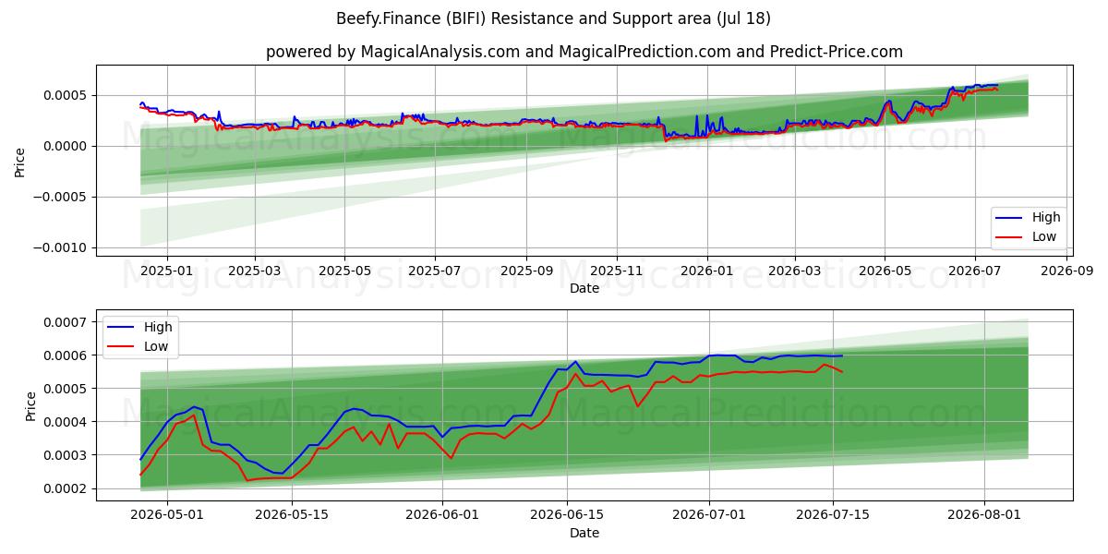
Task: Click the '0.0005' price tick on top chart
Action: 67,95
